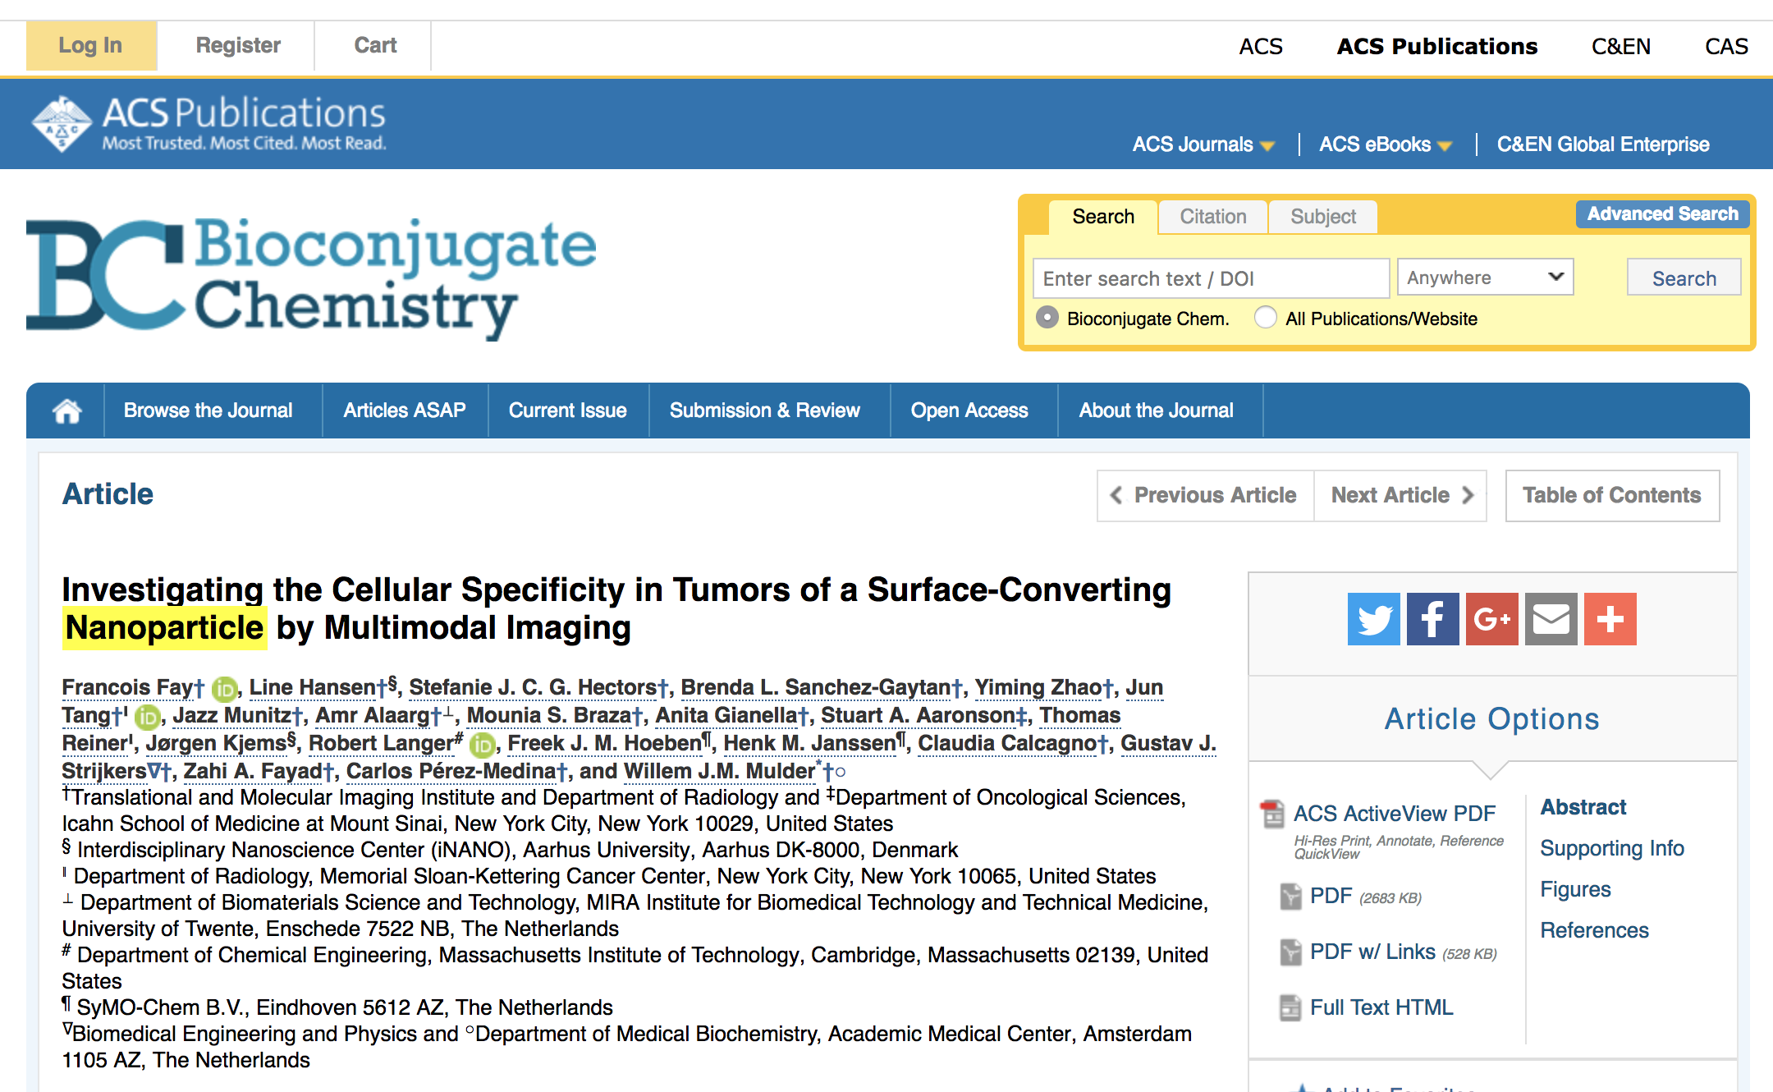Viewport: 1773px width, 1092px height.
Task: Open the ACS ActiveView PDF link
Action: pos(1394,814)
